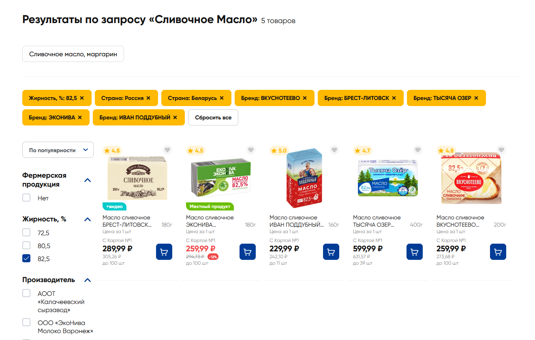Add ИВАН ПОДДУБНЫЙ butter to cart

pyautogui.click(x=331, y=252)
